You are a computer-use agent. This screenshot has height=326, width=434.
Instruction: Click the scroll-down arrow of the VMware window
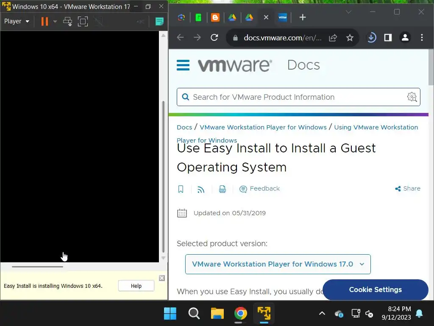pos(163,258)
